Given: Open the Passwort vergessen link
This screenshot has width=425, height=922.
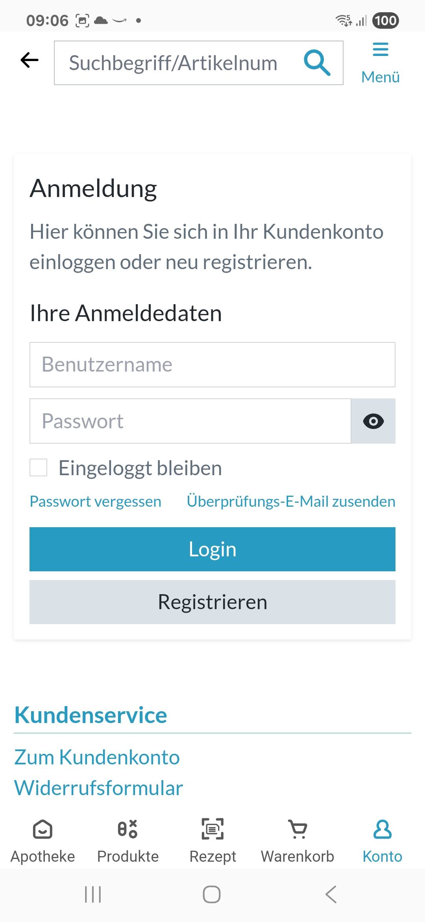Looking at the screenshot, I should coord(96,502).
